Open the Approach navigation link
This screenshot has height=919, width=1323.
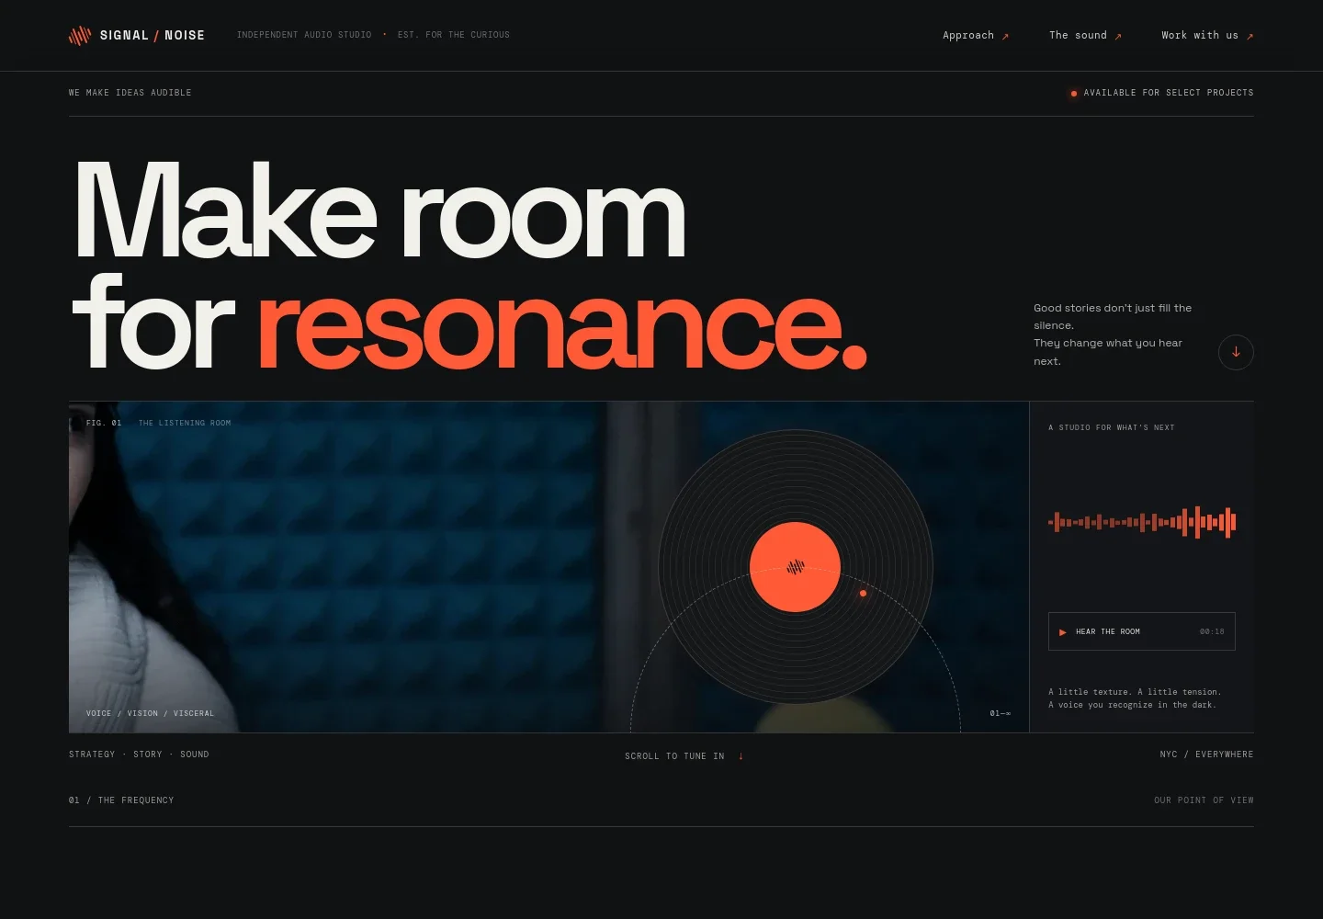pos(976,36)
